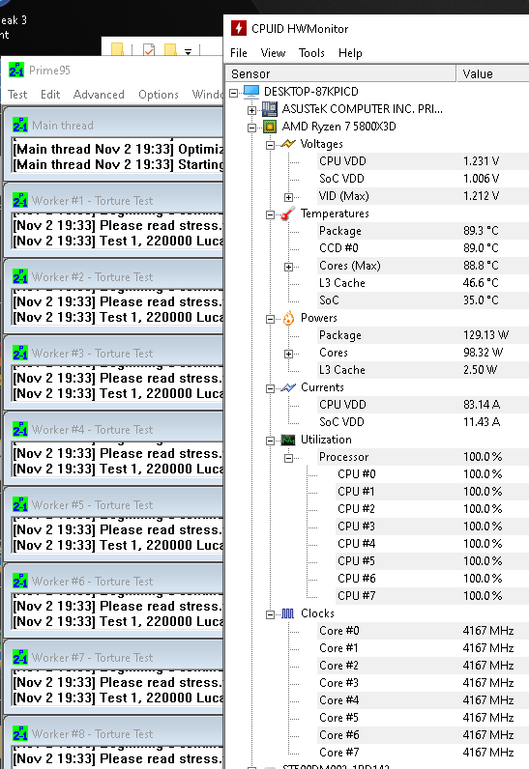Collapse the Currents section
The height and width of the screenshot is (769, 529).
click(x=270, y=388)
